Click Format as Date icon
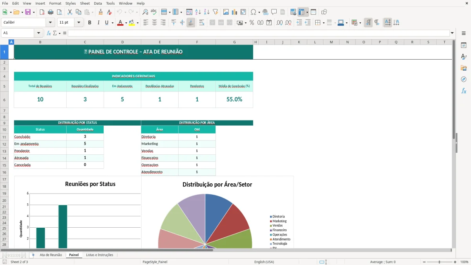 point(269,23)
